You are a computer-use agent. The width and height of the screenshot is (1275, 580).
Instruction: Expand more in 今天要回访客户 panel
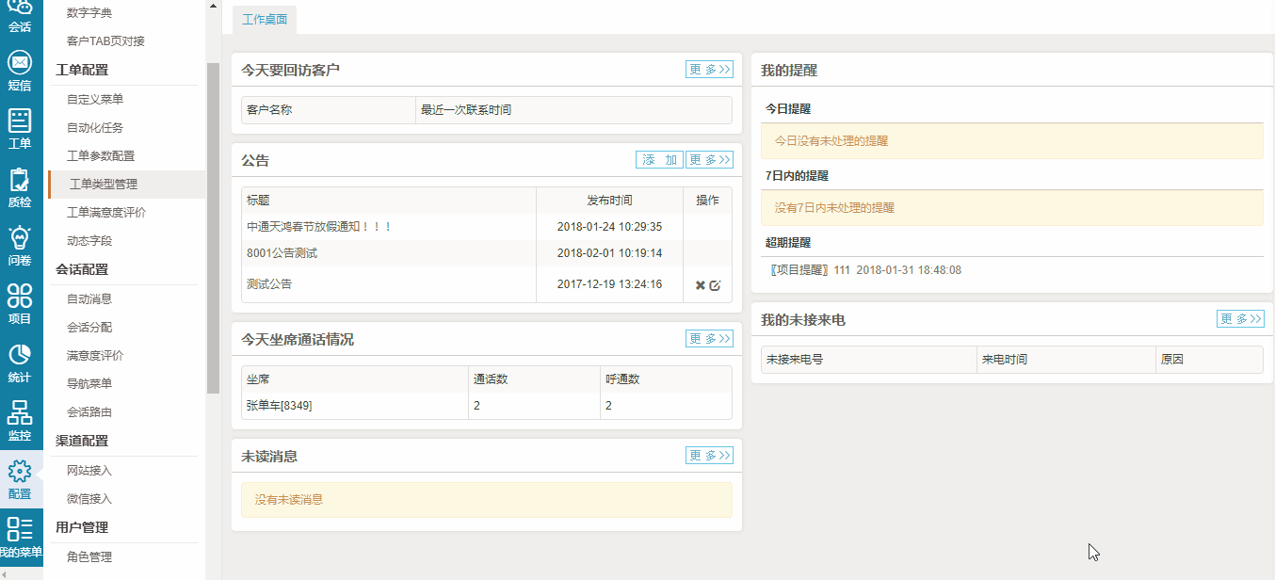(x=709, y=69)
